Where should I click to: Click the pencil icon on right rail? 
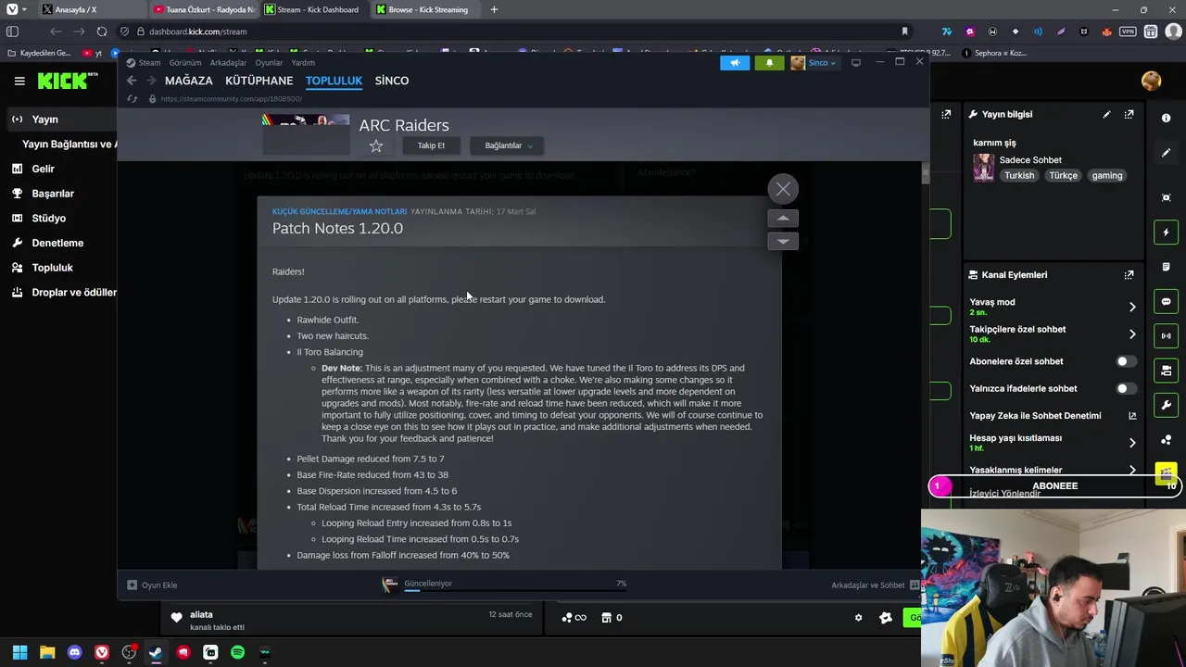pyautogui.click(x=1166, y=153)
